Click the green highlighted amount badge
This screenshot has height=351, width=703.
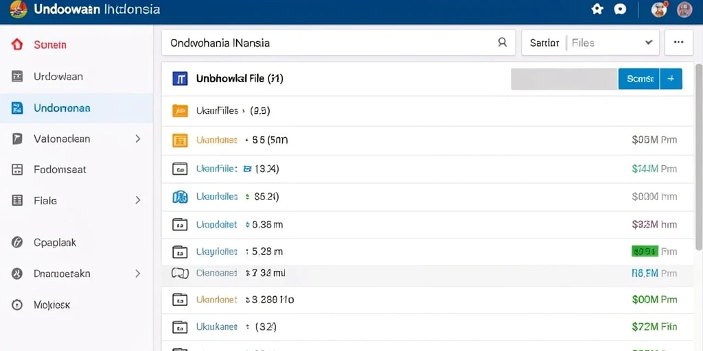[645, 251]
